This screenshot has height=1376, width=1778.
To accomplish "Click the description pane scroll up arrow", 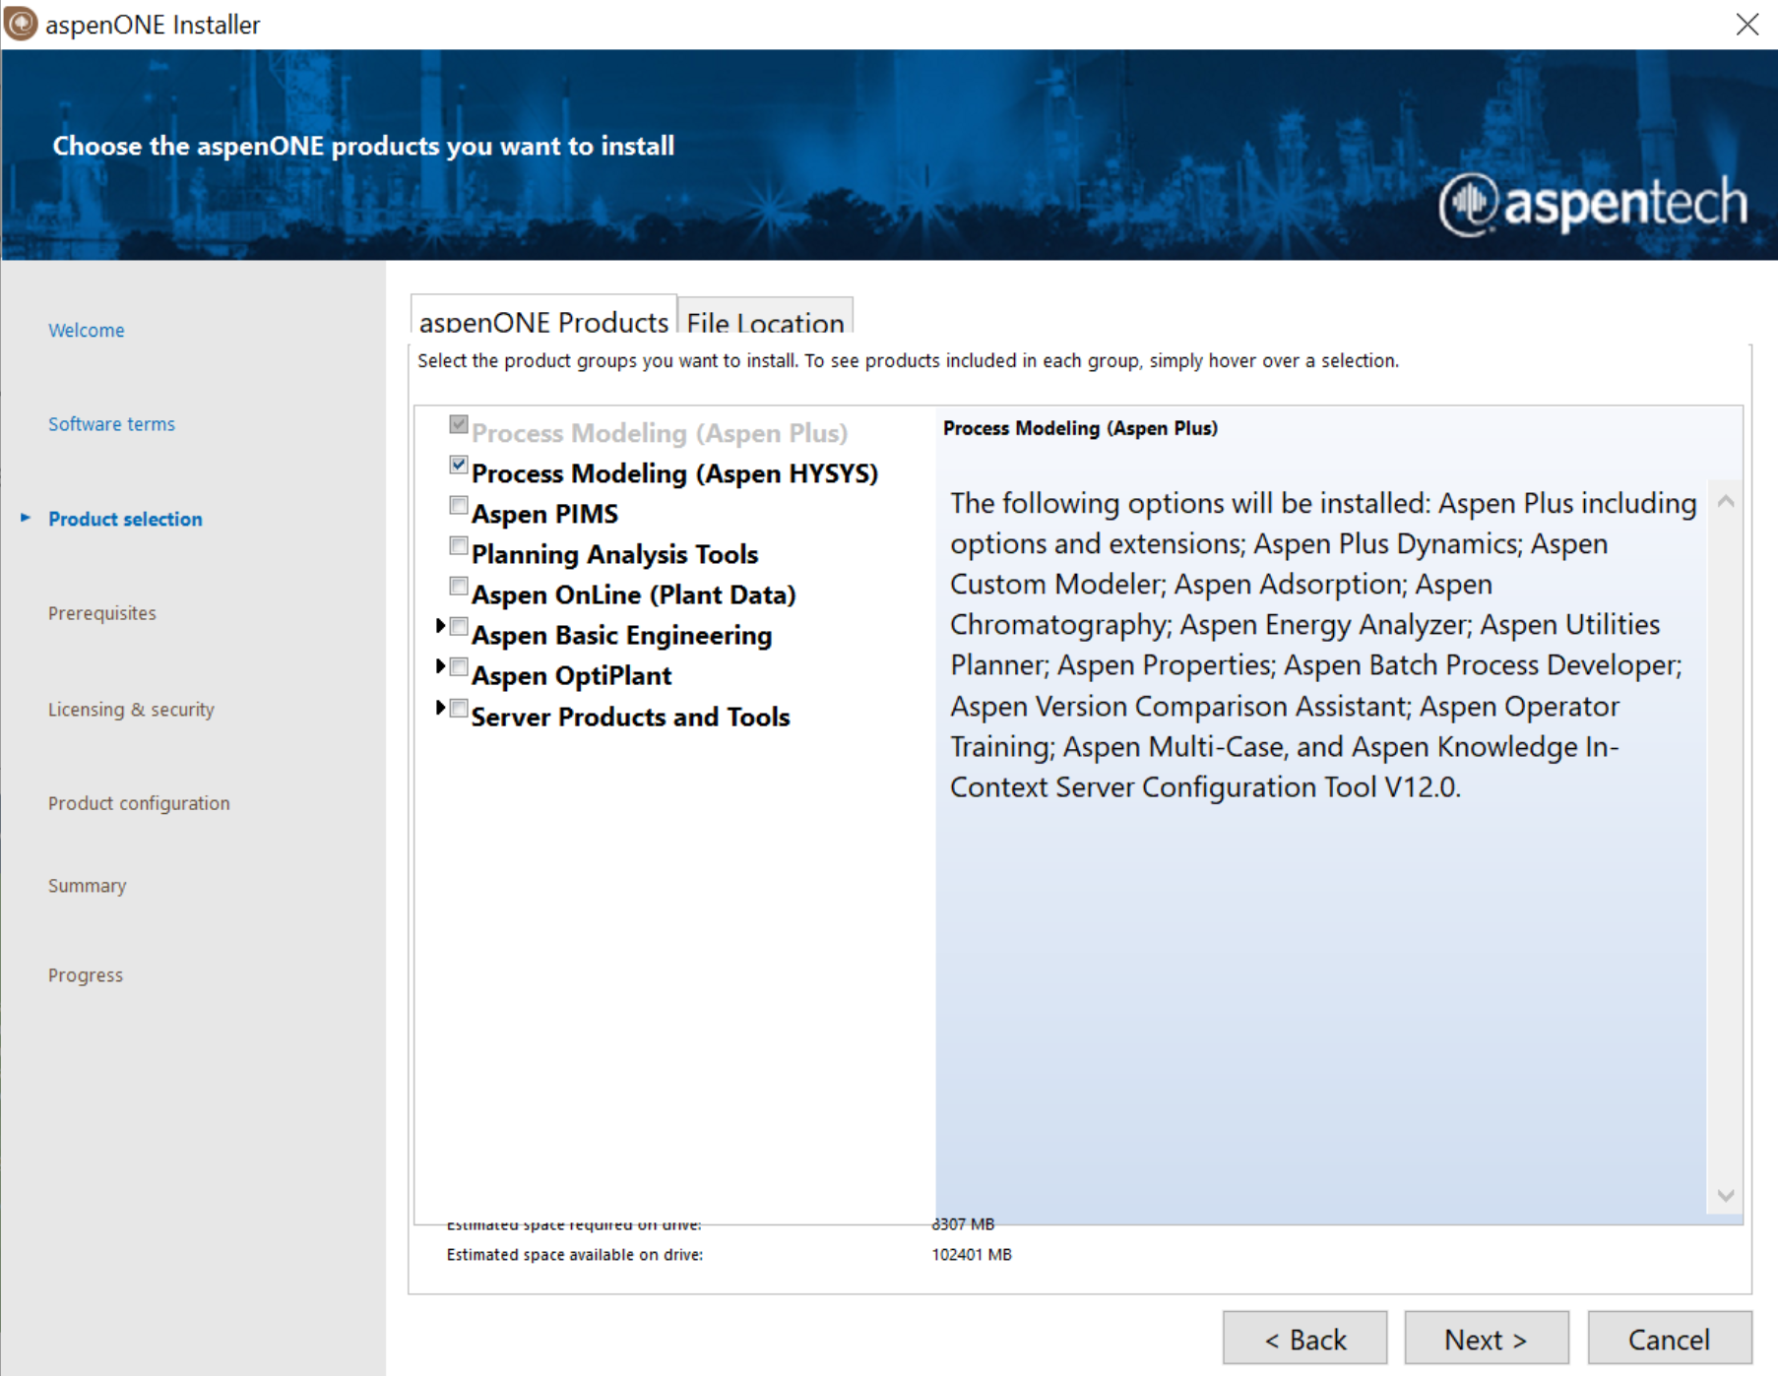I will point(1725,501).
